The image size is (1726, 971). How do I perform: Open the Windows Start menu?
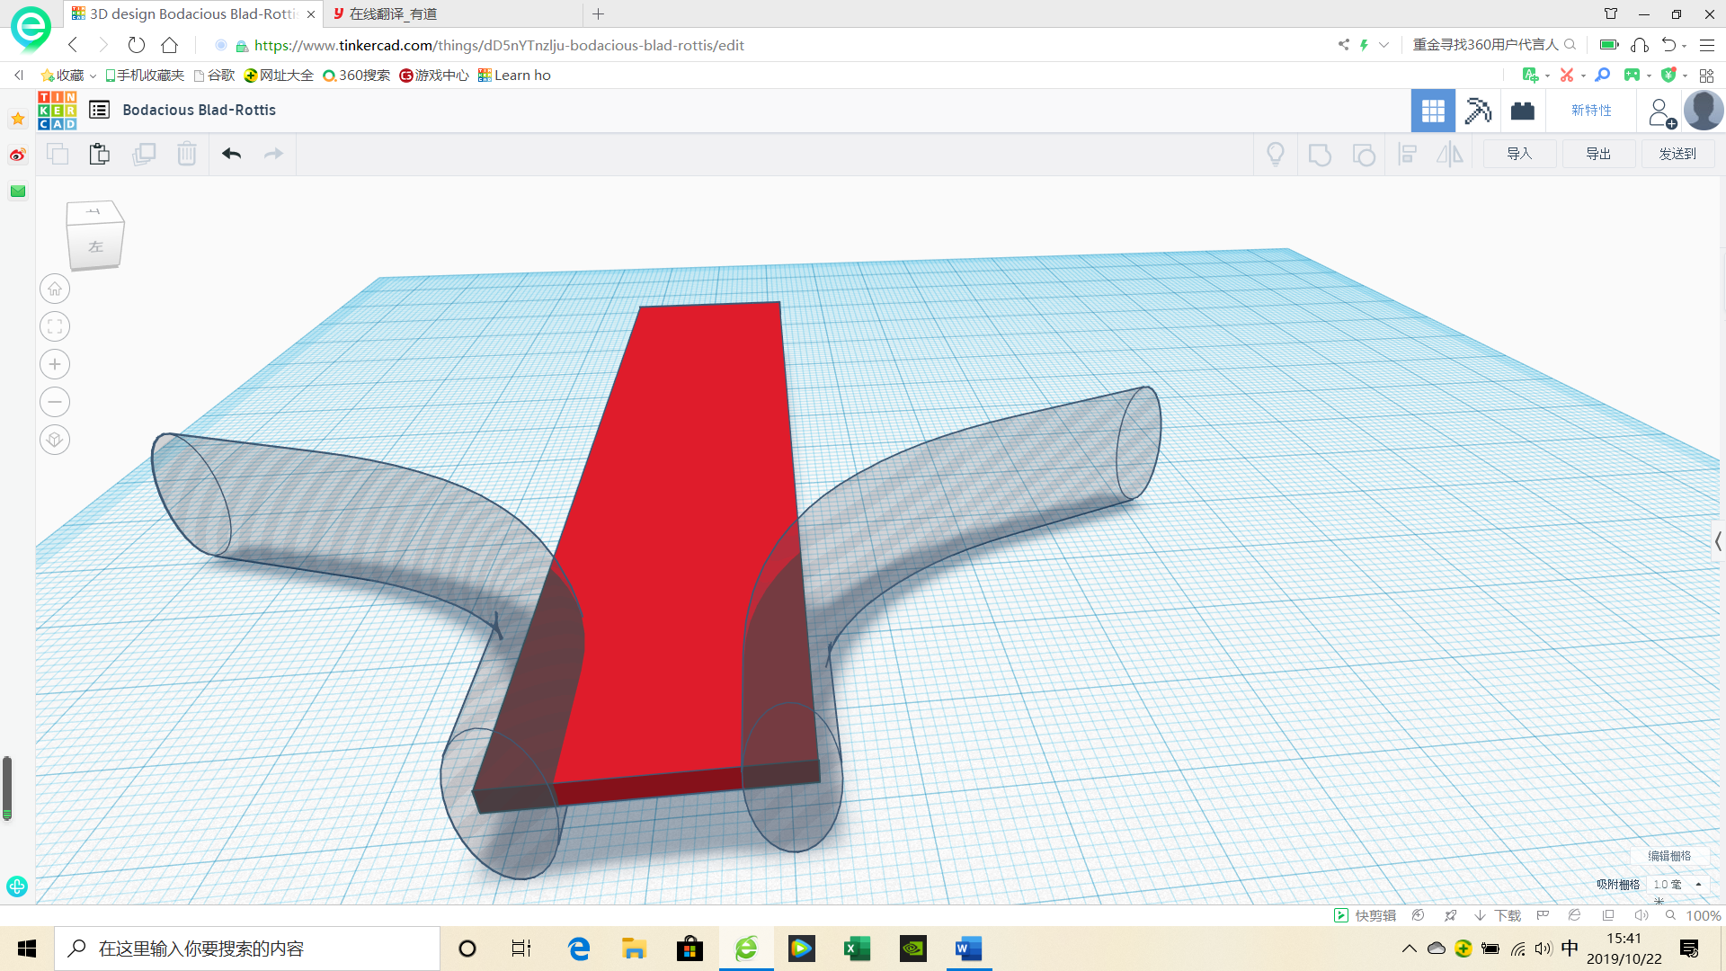[x=27, y=949]
